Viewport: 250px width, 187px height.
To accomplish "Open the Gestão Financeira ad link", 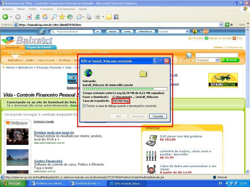I will (x=48, y=161).
